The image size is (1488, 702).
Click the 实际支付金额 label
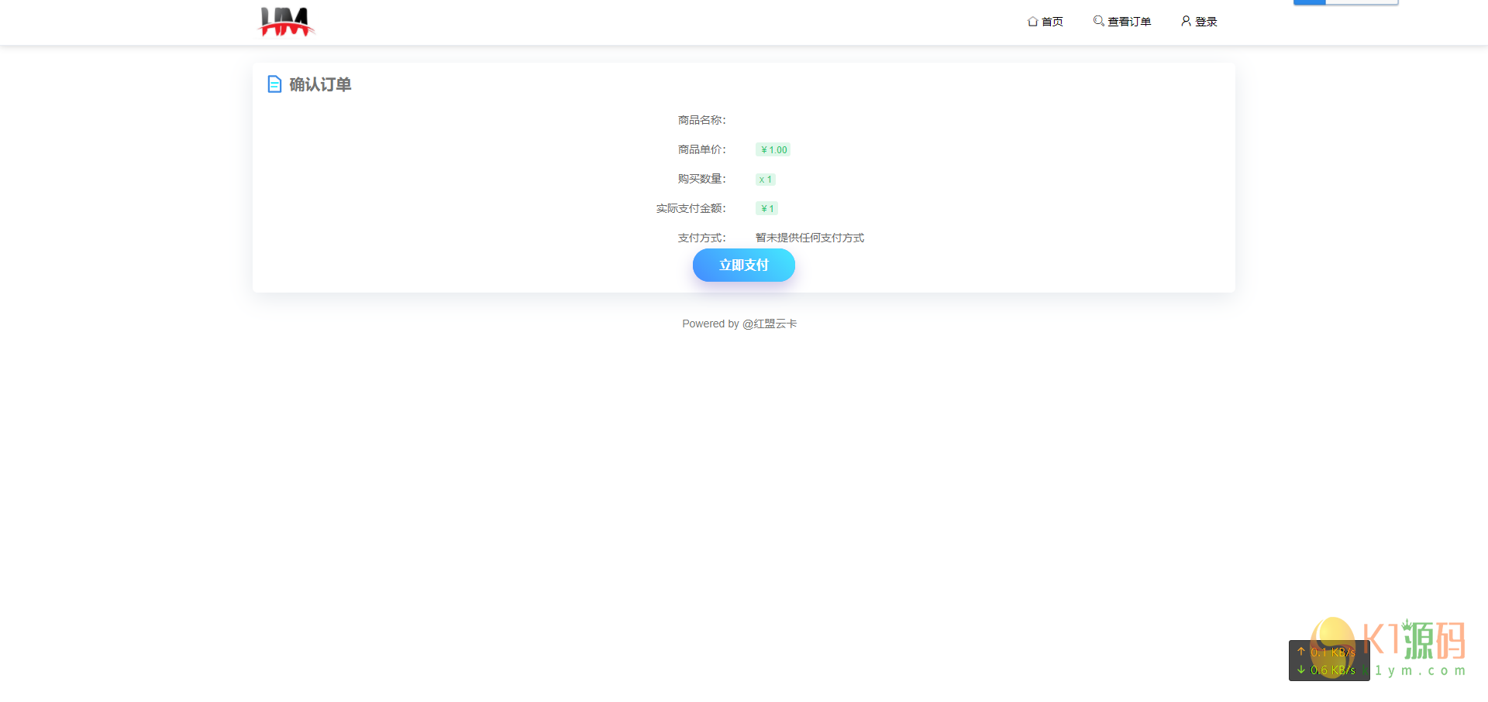691,208
